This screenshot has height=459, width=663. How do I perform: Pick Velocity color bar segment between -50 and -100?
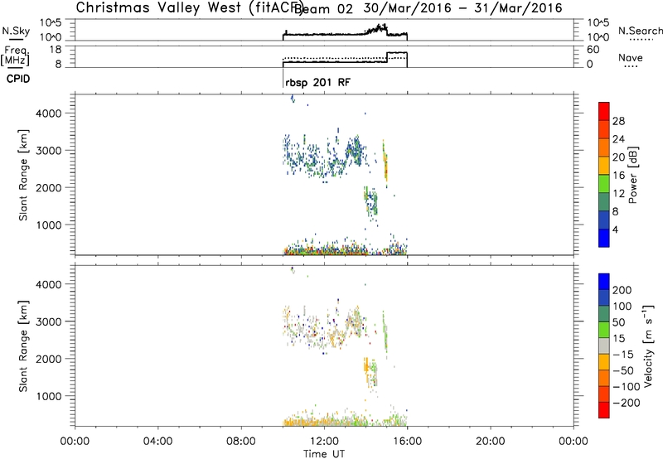click(x=604, y=378)
